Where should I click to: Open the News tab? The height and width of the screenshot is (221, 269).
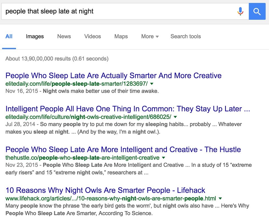pyautogui.click(x=64, y=36)
